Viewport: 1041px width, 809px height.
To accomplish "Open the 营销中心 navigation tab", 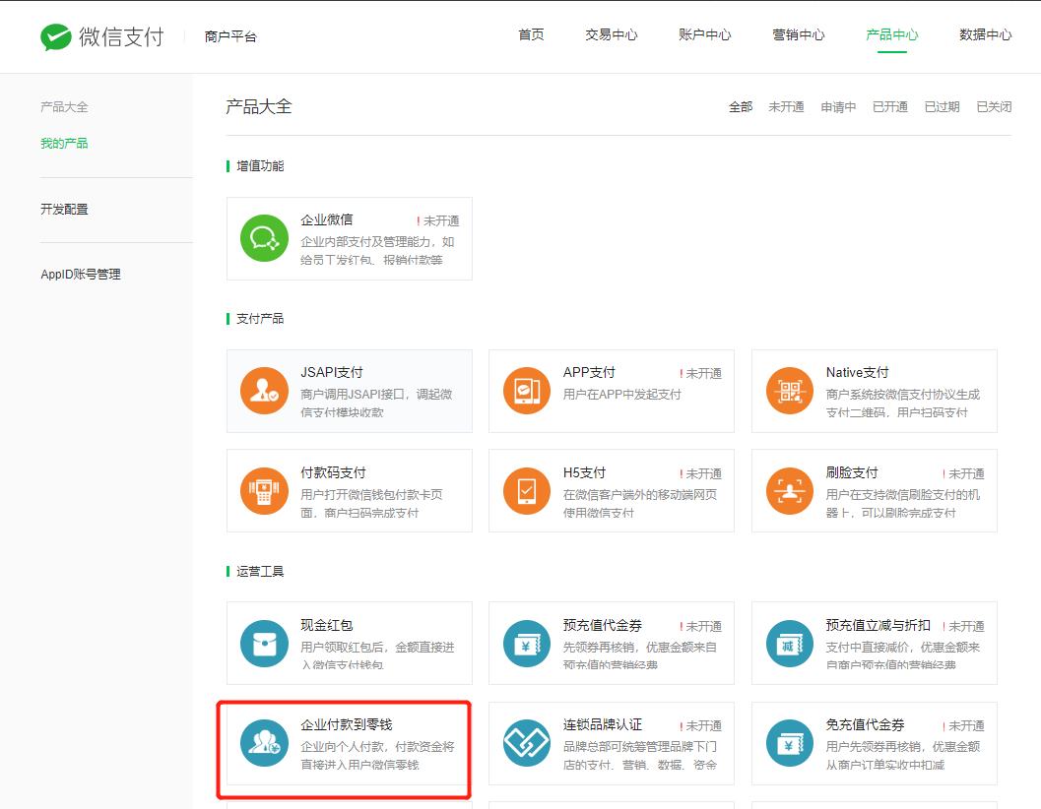I will [799, 34].
